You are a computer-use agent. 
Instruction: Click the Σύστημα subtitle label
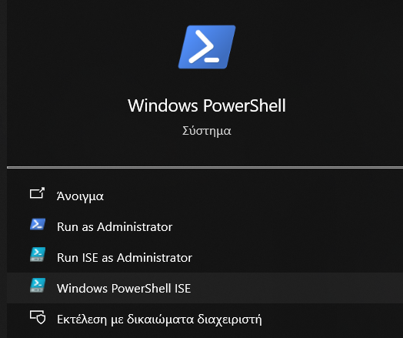pyautogui.click(x=207, y=131)
